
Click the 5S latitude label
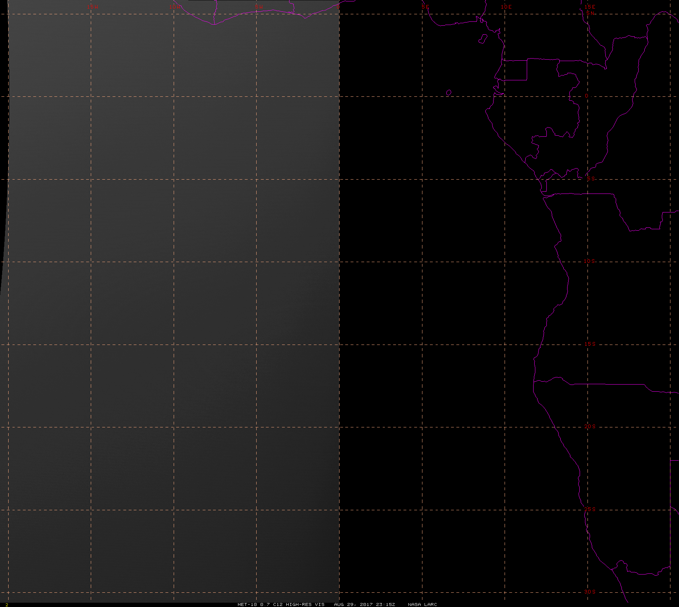click(591, 179)
